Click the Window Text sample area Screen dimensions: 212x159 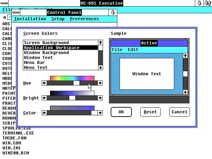point(147,74)
